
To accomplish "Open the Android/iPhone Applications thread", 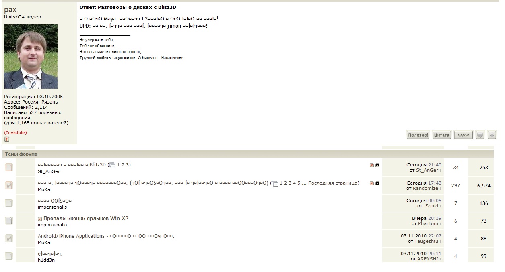I will (71, 236).
